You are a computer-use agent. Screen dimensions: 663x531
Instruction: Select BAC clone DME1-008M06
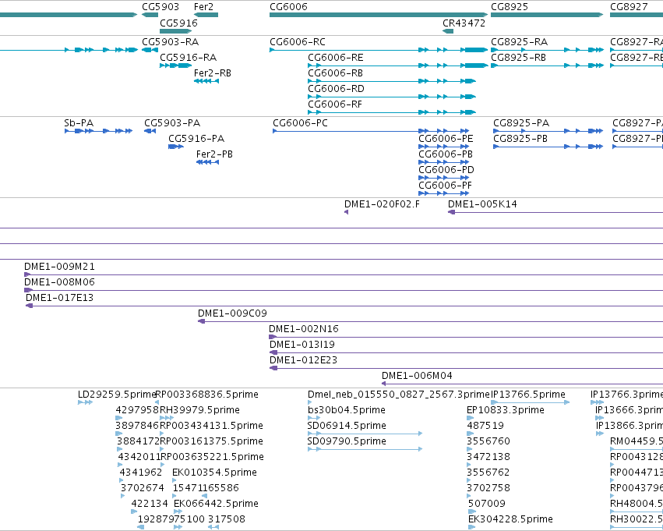344,291
